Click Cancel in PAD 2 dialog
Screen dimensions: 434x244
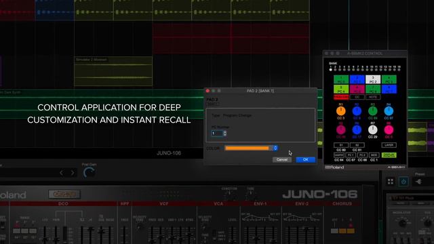click(282, 160)
